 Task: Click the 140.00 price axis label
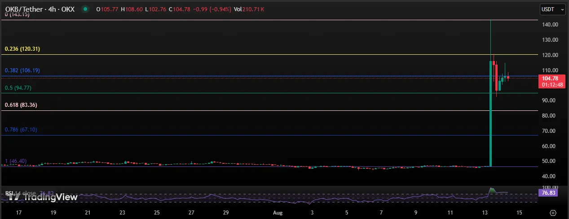click(x=550, y=25)
